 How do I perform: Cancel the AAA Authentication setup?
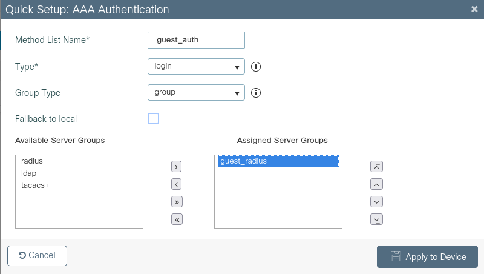(37, 256)
